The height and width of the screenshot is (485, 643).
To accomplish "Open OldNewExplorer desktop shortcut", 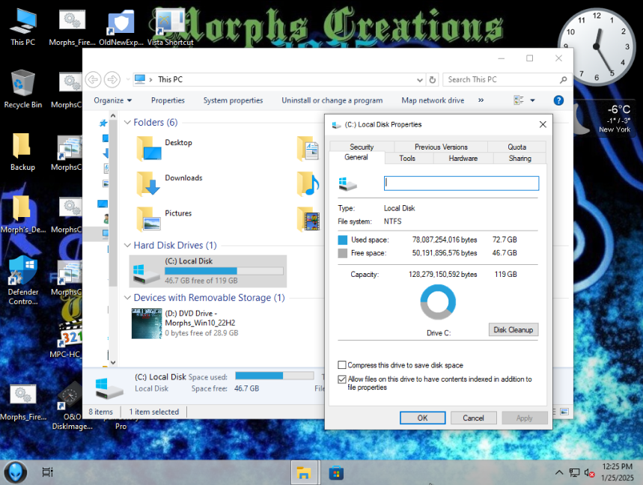I will (121, 26).
